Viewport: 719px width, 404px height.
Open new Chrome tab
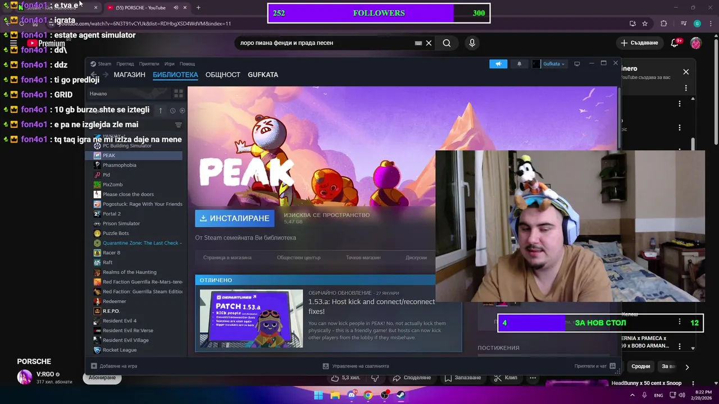[198, 8]
